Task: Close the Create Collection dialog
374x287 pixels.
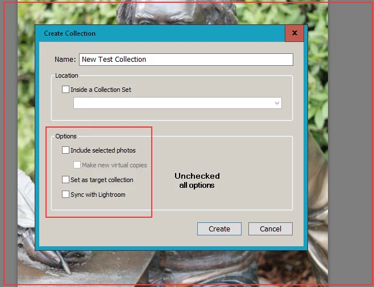Action: pos(294,33)
